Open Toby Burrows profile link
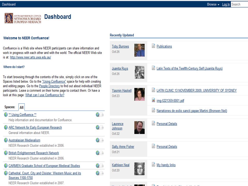 pyautogui.click(x=120, y=46)
